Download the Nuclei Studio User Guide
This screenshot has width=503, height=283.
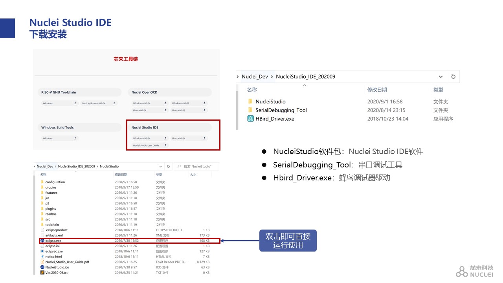tap(165, 145)
